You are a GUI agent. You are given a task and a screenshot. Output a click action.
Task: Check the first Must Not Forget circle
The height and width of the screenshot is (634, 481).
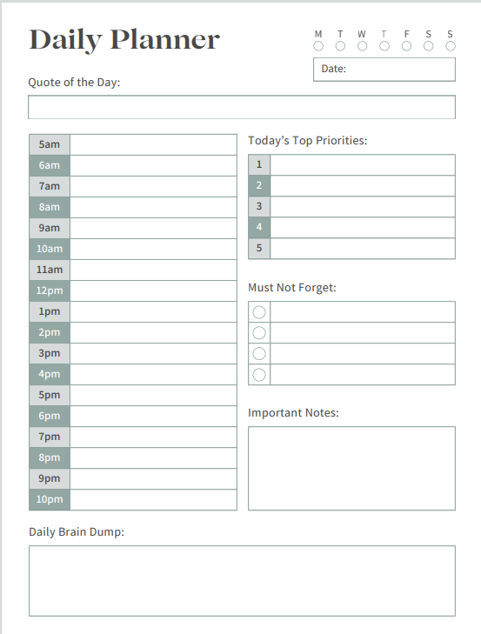pyautogui.click(x=259, y=311)
